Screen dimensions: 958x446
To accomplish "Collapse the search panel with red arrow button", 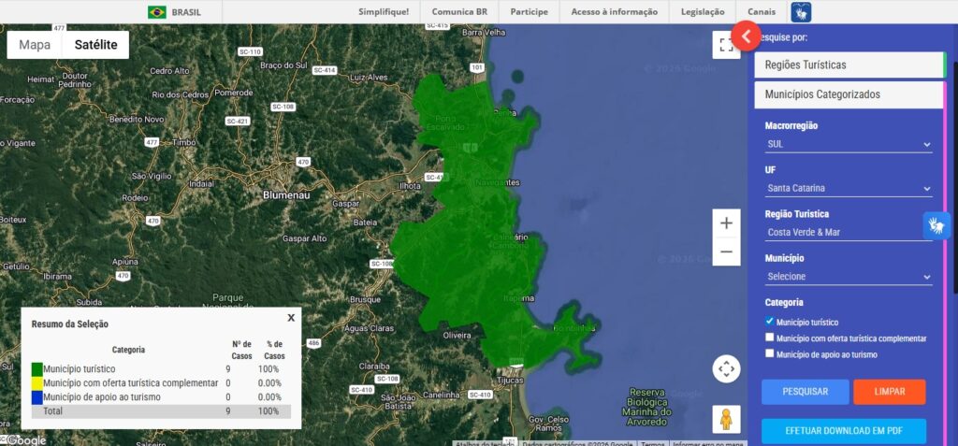I will point(746,36).
